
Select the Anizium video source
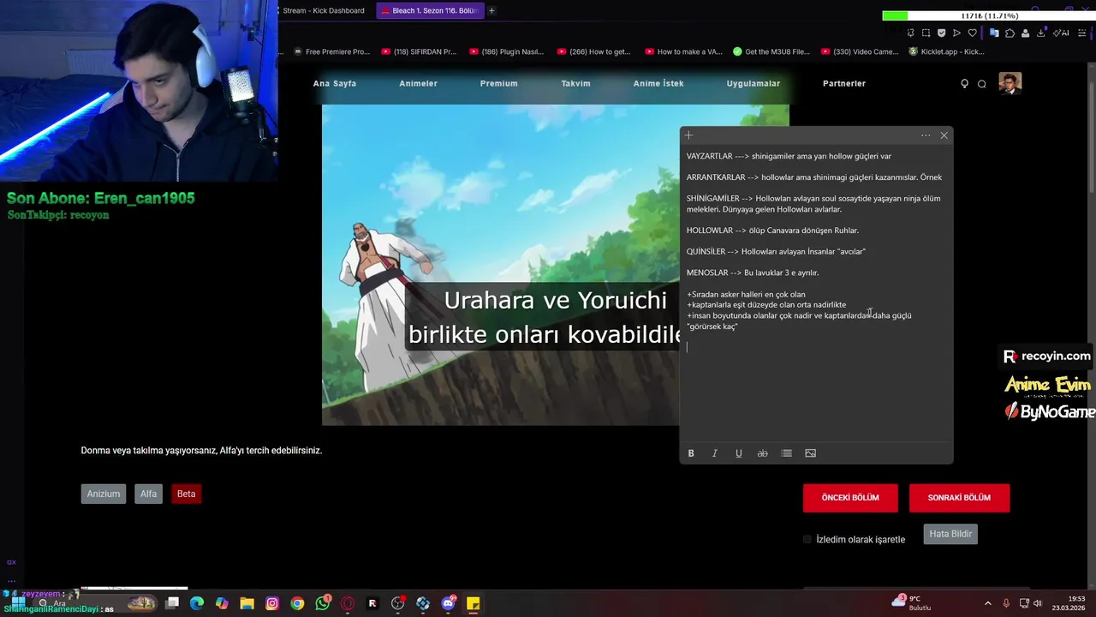(x=104, y=494)
